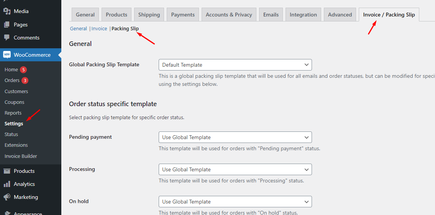Expand the Pending payment template dropdown
This screenshot has width=435, height=215.
[x=235, y=137]
